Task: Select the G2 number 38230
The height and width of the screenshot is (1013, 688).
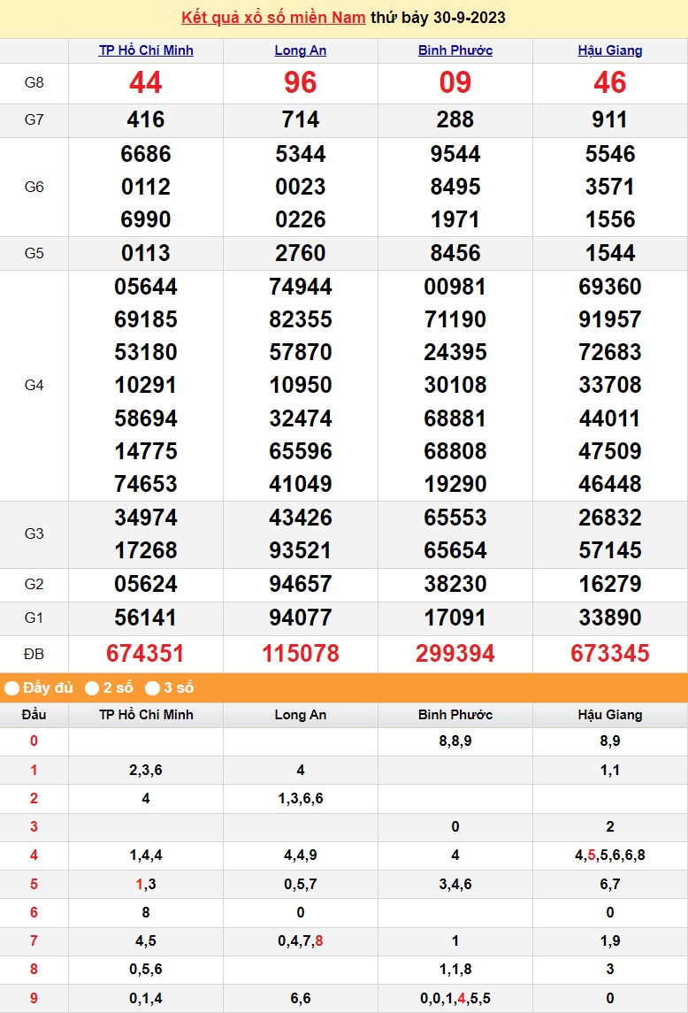Action: coord(455,584)
